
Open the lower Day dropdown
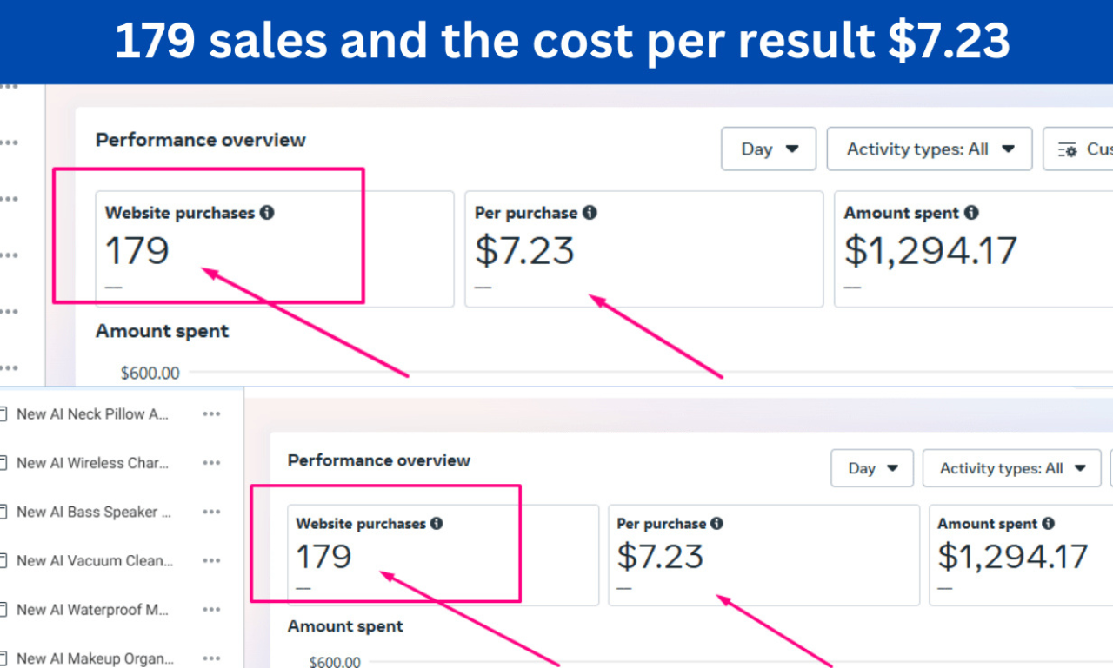(872, 468)
